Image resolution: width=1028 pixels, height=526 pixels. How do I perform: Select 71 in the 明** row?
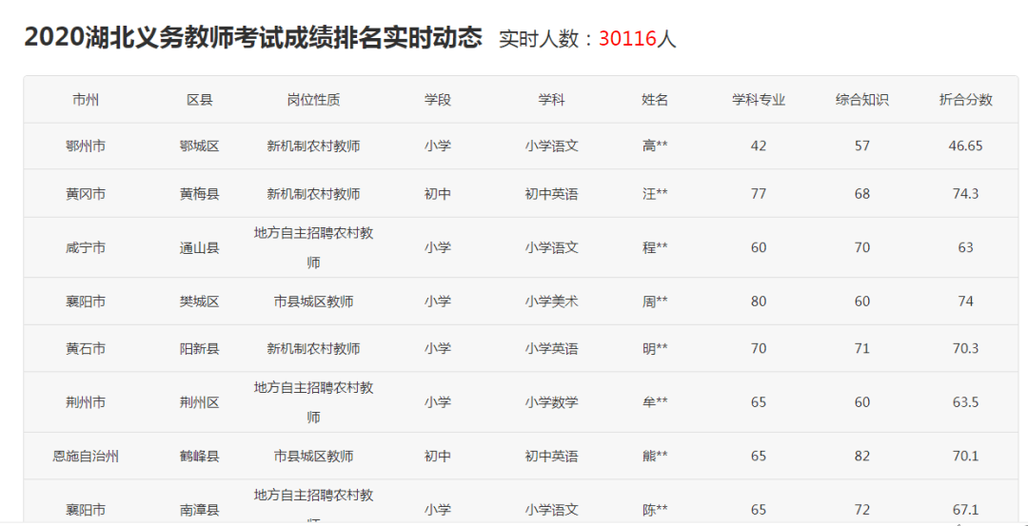(862, 348)
